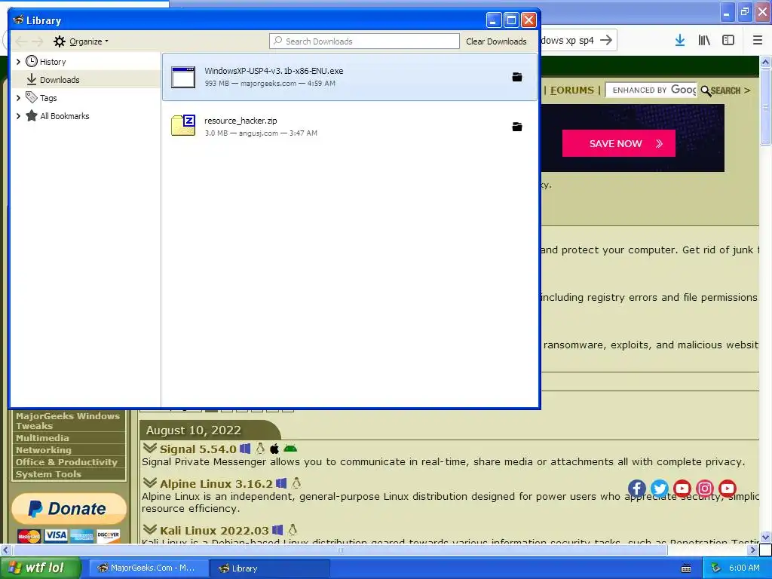Viewport: 772px width, 579px height.
Task: Focus the Search Downloads field
Action: pos(364,41)
